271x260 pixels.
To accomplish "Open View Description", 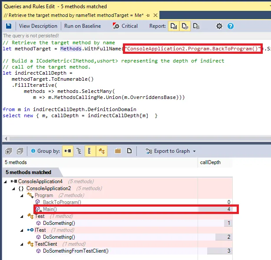I will (38, 26).
